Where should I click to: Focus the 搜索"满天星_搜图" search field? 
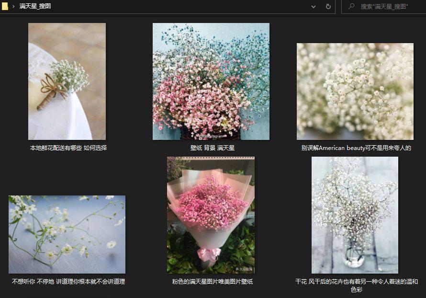point(383,7)
